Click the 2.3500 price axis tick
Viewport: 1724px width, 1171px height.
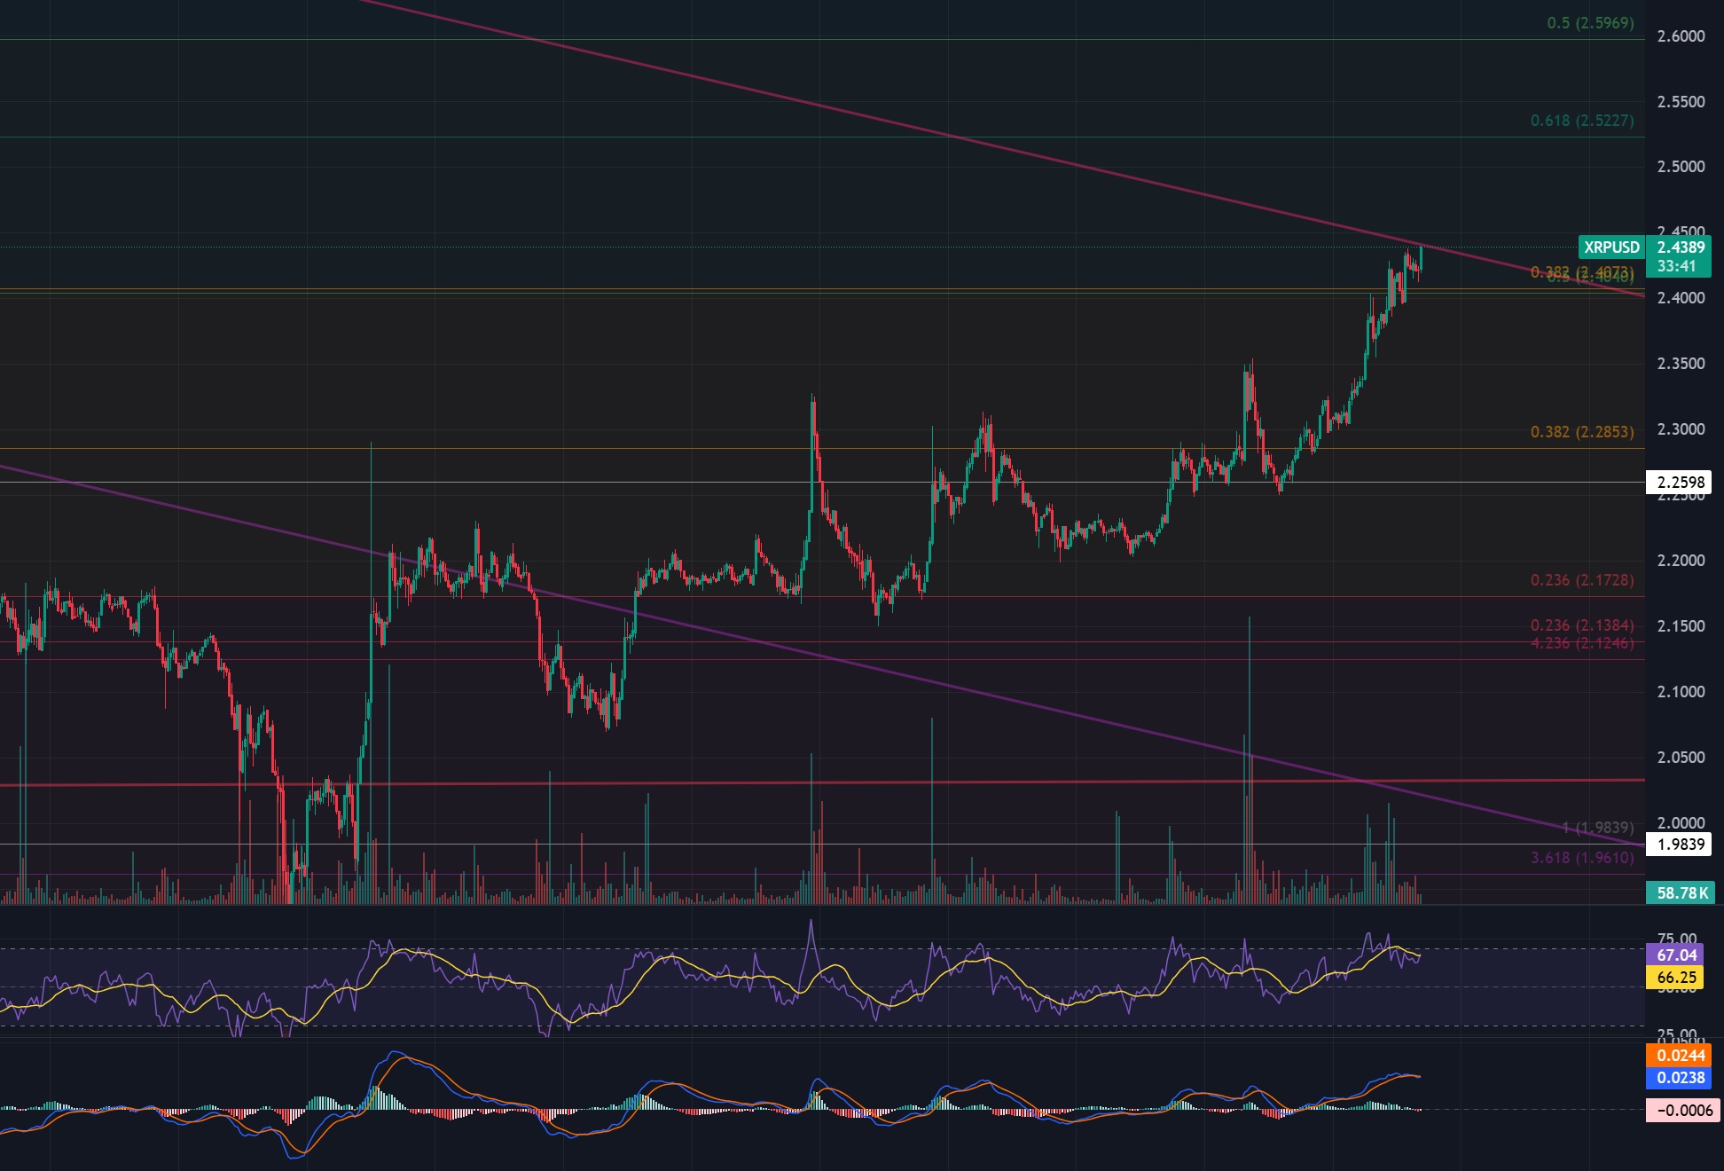click(1681, 364)
